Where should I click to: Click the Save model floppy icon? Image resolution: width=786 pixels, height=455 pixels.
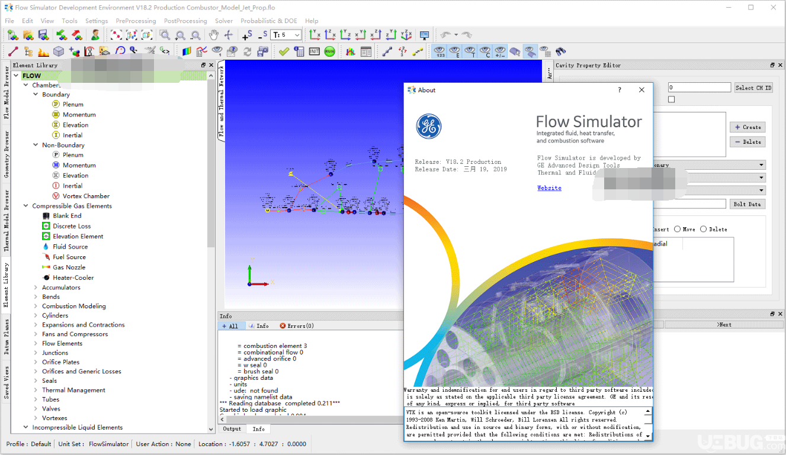tap(43, 35)
